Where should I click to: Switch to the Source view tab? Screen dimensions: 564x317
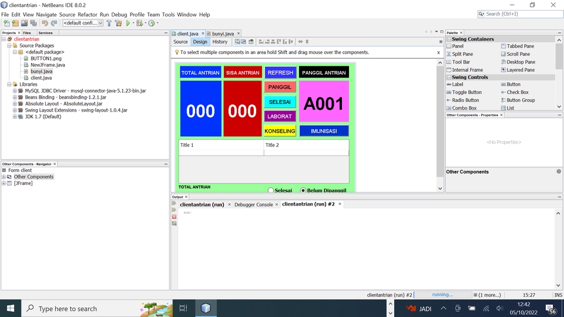click(180, 42)
